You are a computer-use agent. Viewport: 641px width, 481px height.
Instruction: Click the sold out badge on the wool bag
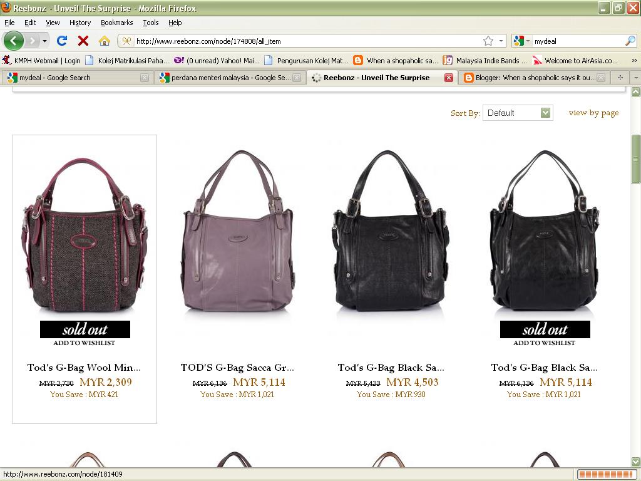coord(85,329)
